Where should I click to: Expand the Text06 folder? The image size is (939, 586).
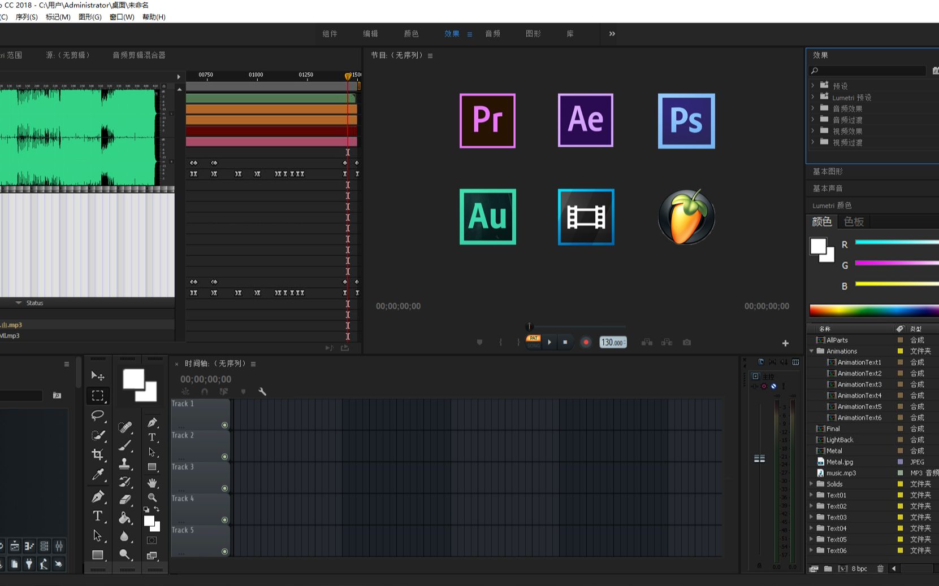(812, 550)
